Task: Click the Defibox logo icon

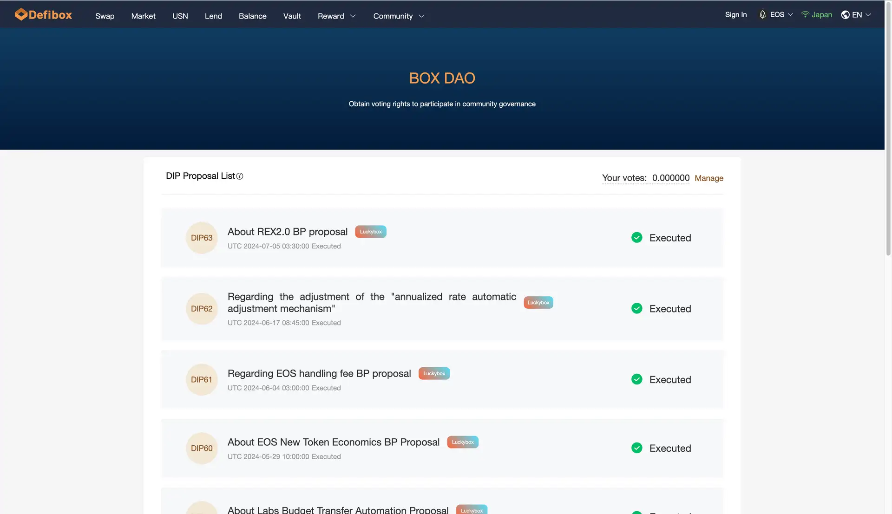Action: [20, 14]
